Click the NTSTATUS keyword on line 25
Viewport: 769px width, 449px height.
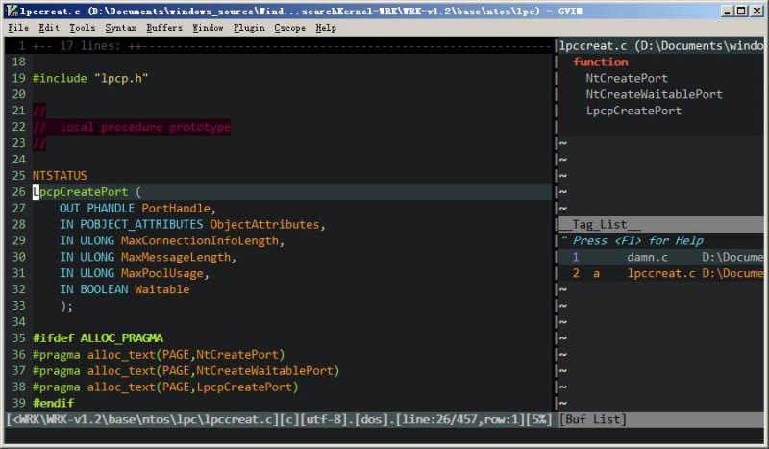pos(60,176)
